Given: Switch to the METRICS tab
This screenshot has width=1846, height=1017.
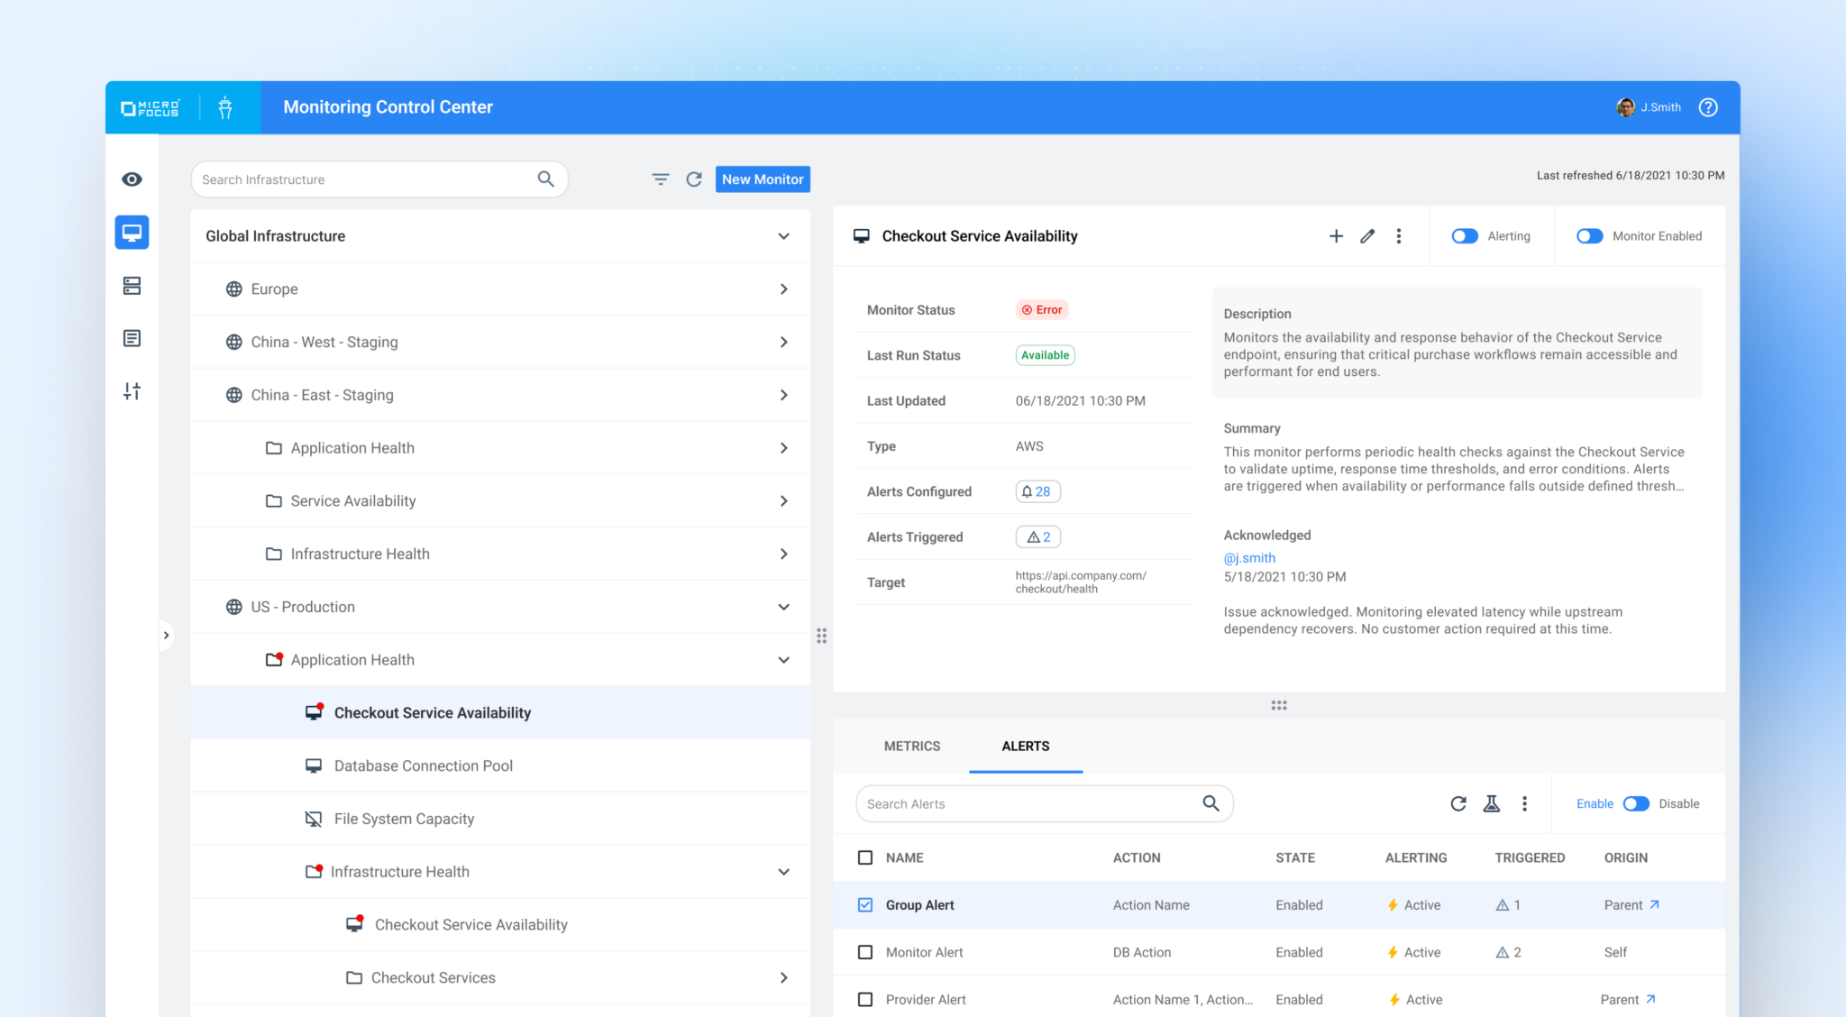Looking at the screenshot, I should (x=912, y=746).
